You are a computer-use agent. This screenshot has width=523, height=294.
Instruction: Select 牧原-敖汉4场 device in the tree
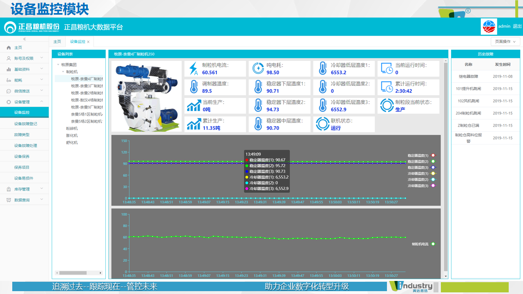tap(87, 100)
